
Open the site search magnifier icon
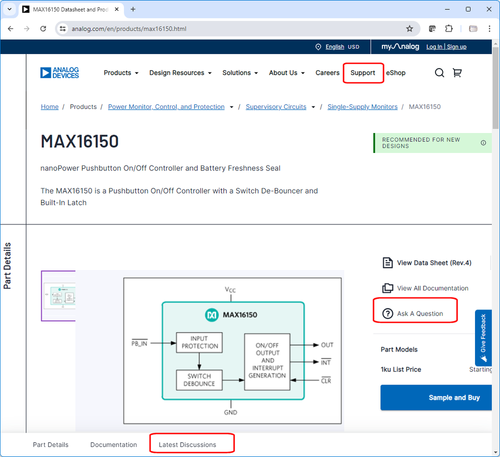click(x=439, y=72)
